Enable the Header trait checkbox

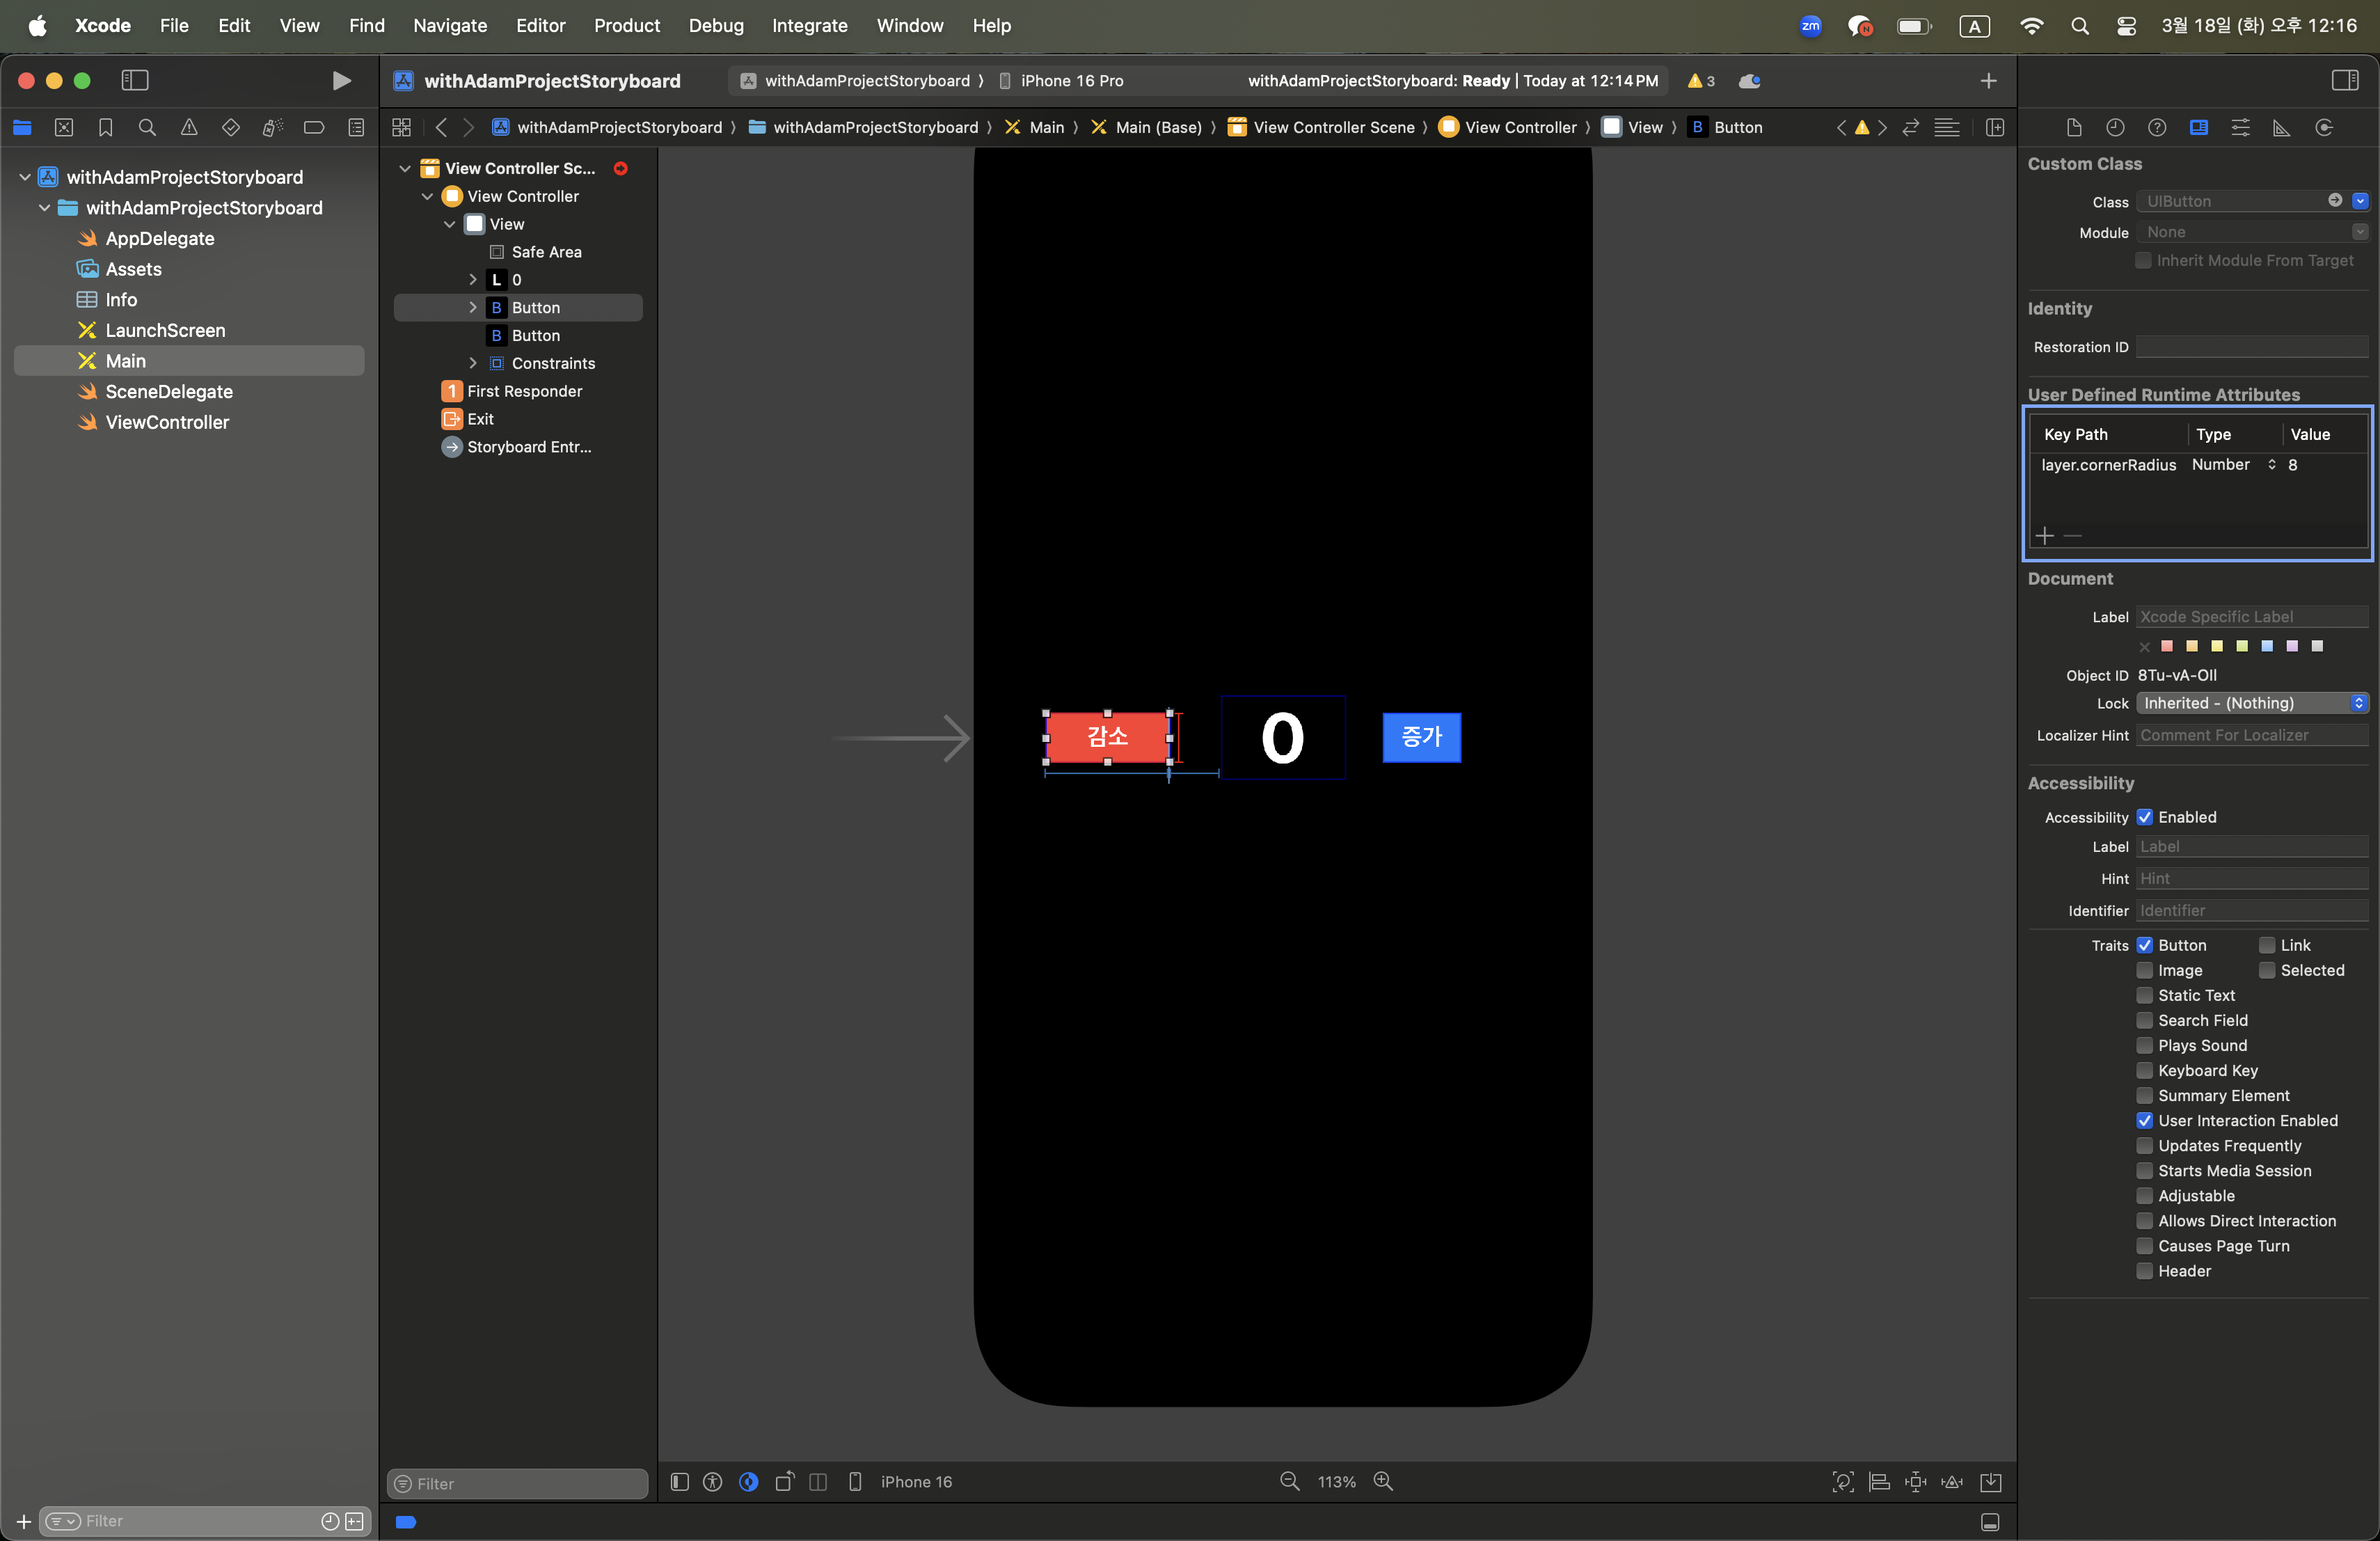[x=2144, y=1271]
